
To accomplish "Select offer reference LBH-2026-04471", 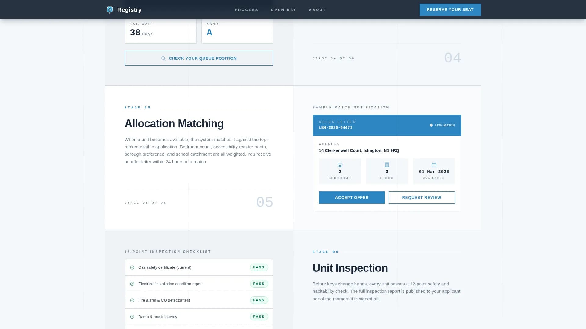I will [x=335, y=128].
